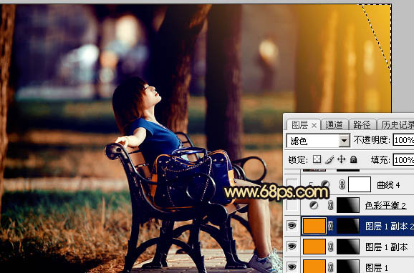Show the 曲线 4 layer
This screenshot has width=414, height=273.
click(292, 184)
